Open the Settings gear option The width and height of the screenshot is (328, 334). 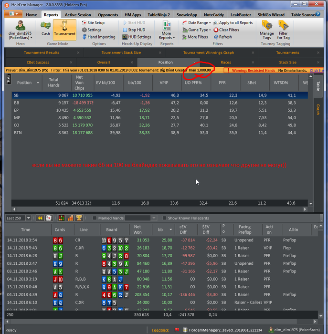(x=92, y=30)
